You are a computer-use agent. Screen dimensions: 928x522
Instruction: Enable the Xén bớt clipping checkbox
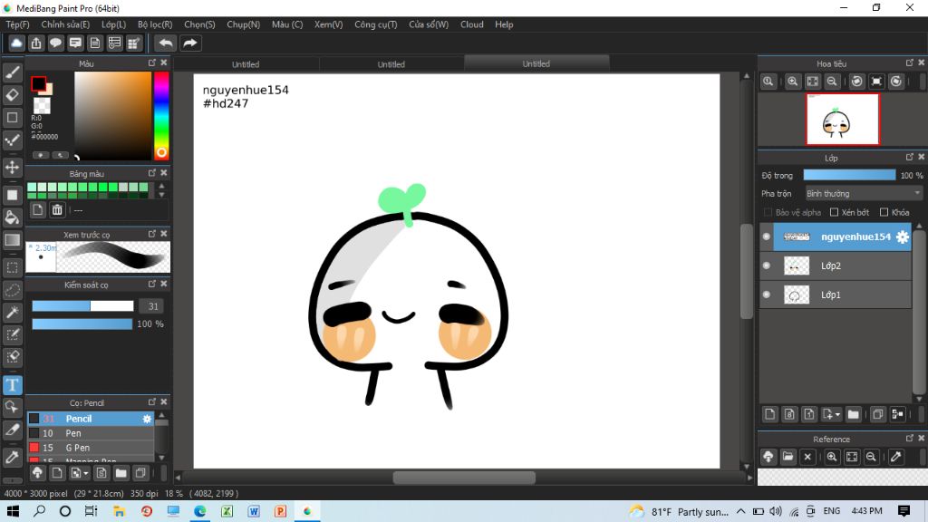click(834, 212)
